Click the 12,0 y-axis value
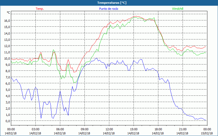Screen dimensions: 218x136 [x=8, y=46]
